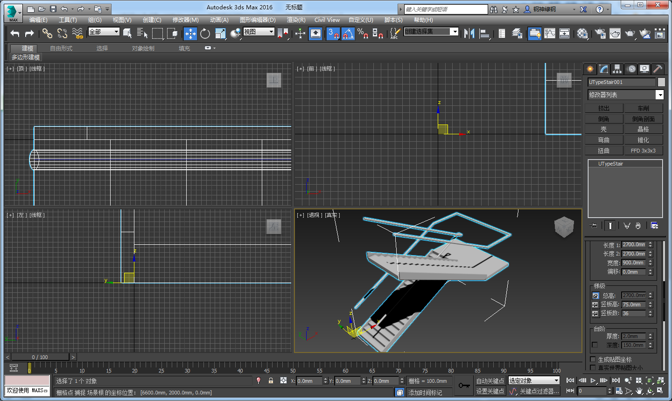Toggle the 竖板高 lock pin button

595,304
